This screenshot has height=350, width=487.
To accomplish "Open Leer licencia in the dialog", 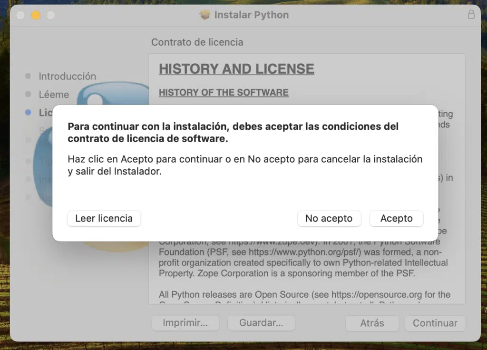I will [x=104, y=218].
